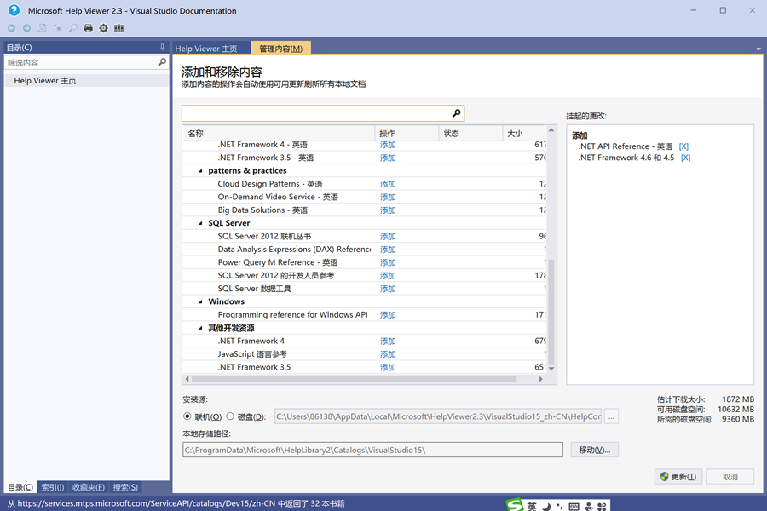Open the tab list dropdown arrow at right
Viewport: 767px width, 511px height.
758,49
